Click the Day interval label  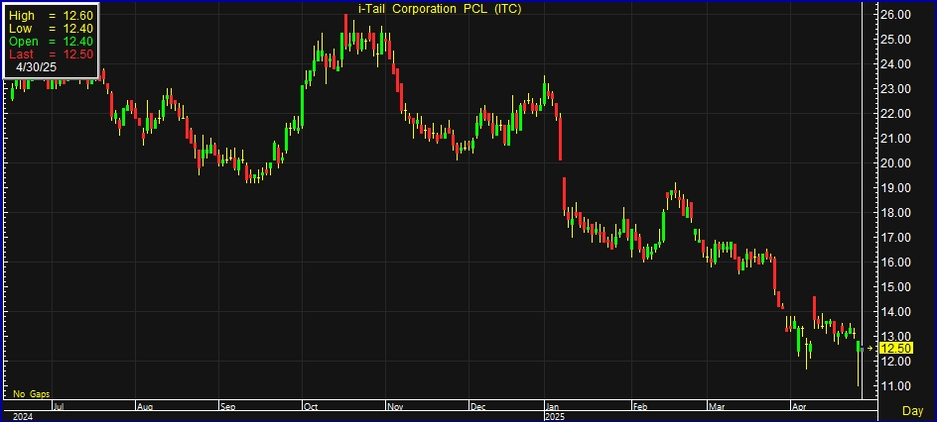912,411
